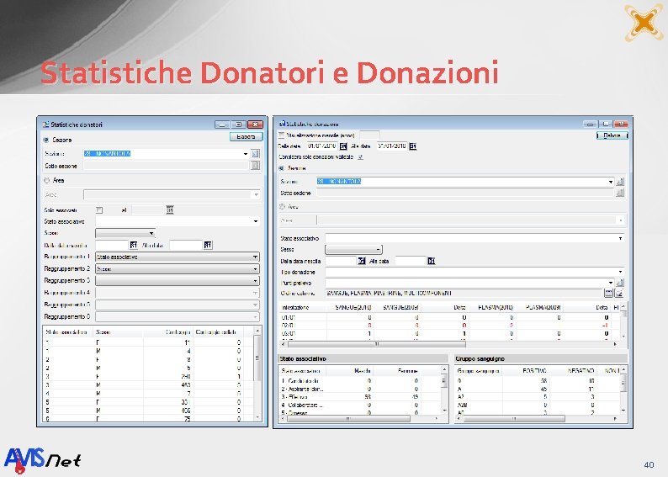Open calendar for Alla data nascita in donazioni window
This screenshot has height=477, width=668.
431,261
